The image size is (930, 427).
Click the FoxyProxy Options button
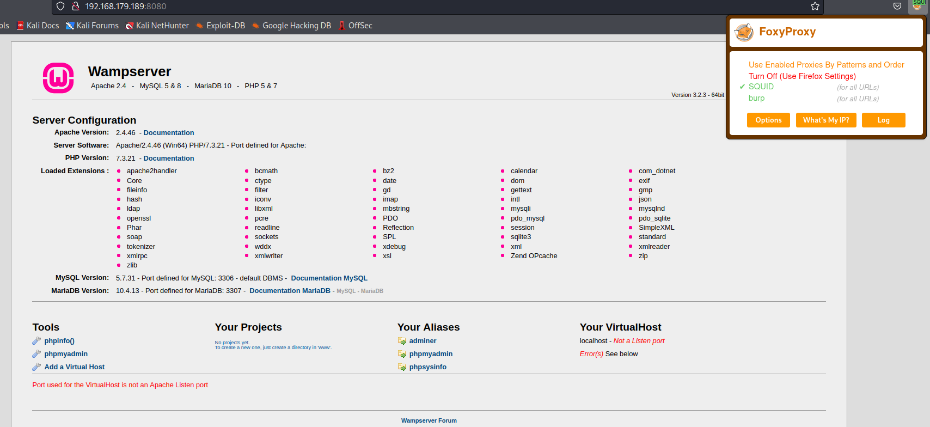768,120
